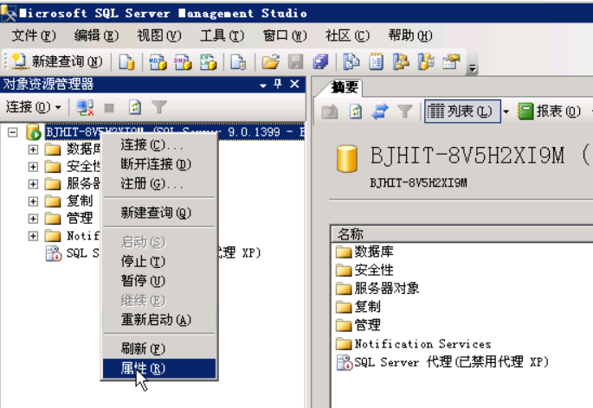Screen dimensions: 593x408
Task: Expand the 服务器对象 tree folder node
Action: [33, 184]
